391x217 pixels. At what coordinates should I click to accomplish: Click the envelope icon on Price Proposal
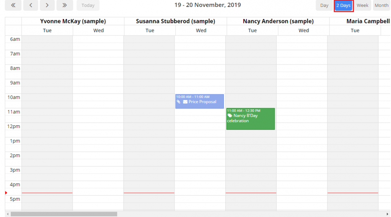click(x=185, y=102)
